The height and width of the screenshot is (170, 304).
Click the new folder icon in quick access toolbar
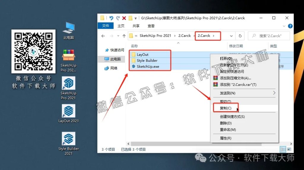131,18
